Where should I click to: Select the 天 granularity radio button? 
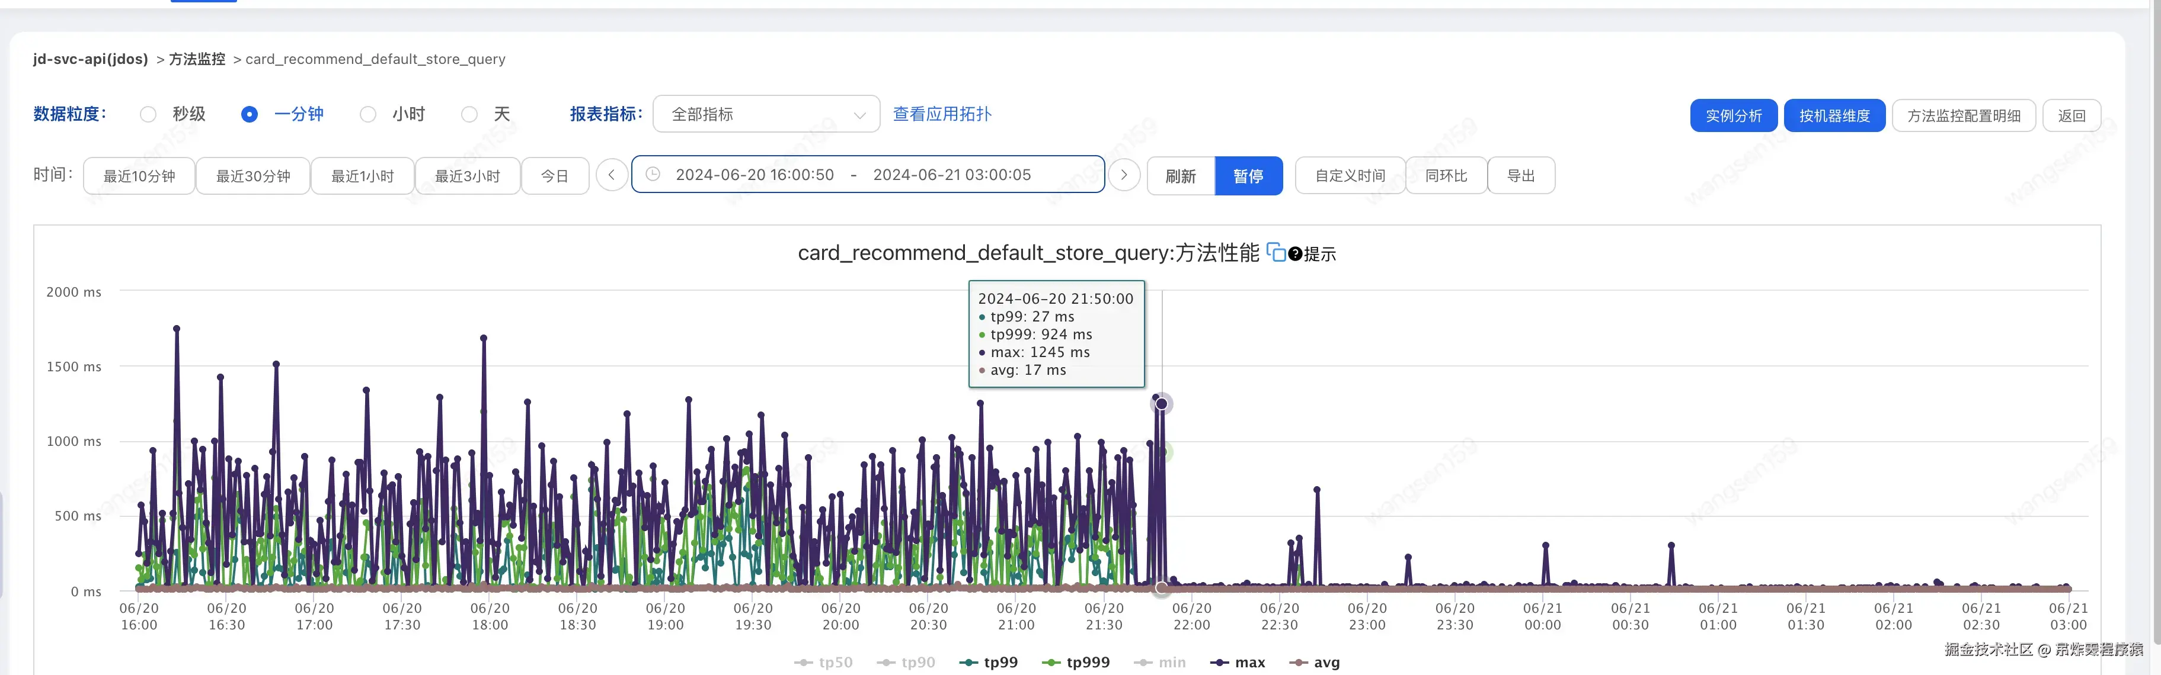click(470, 114)
